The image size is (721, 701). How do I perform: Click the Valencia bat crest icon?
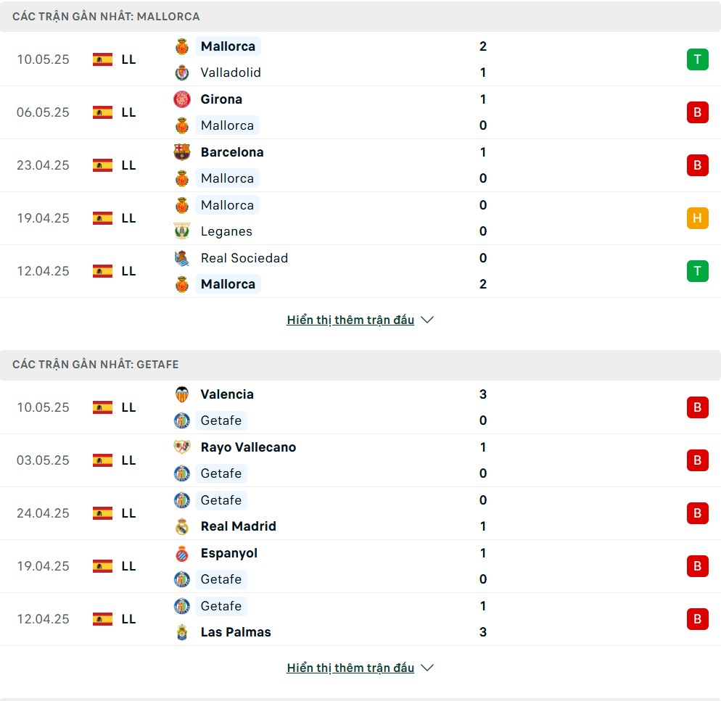click(182, 394)
